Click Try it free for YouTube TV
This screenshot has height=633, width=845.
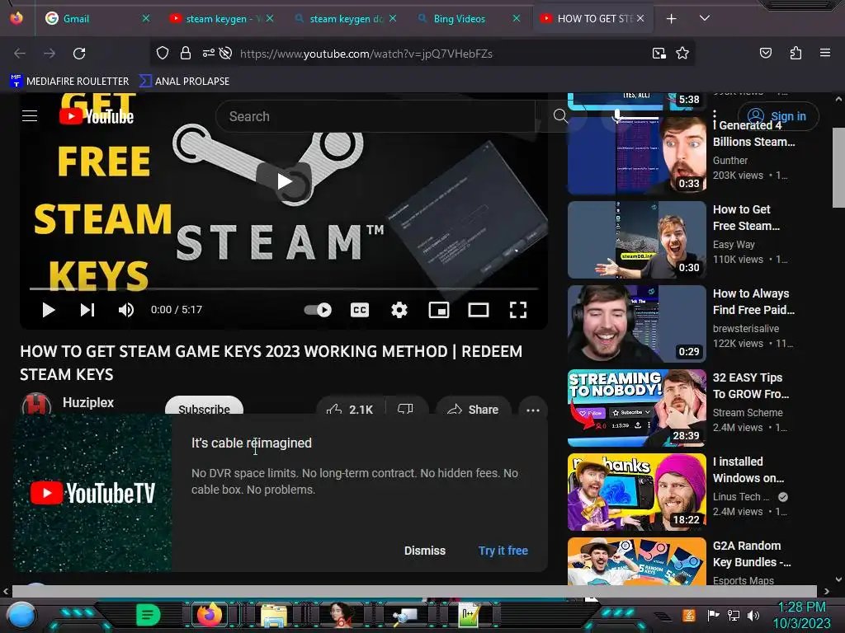point(503,551)
